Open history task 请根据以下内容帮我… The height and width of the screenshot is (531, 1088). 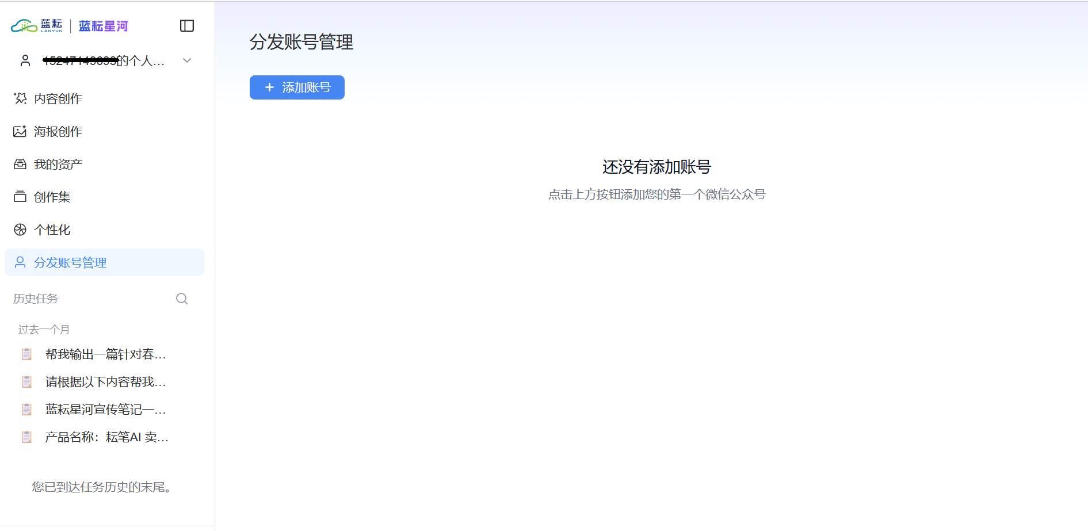click(x=104, y=382)
